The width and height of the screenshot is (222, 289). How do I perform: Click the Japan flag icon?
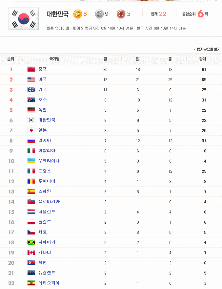click(x=31, y=130)
